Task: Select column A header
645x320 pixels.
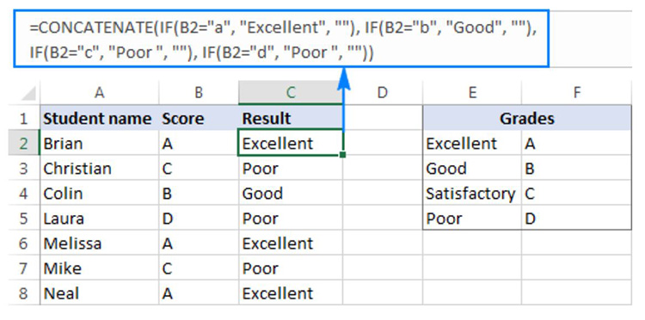Action: coord(99,93)
